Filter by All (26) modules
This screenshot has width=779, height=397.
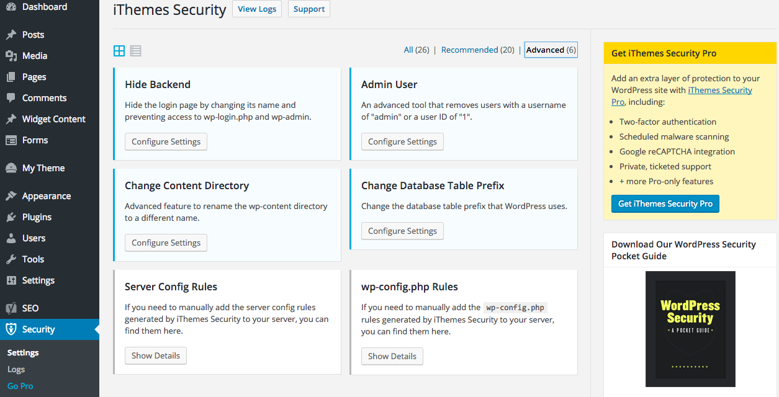tap(417, 50)
